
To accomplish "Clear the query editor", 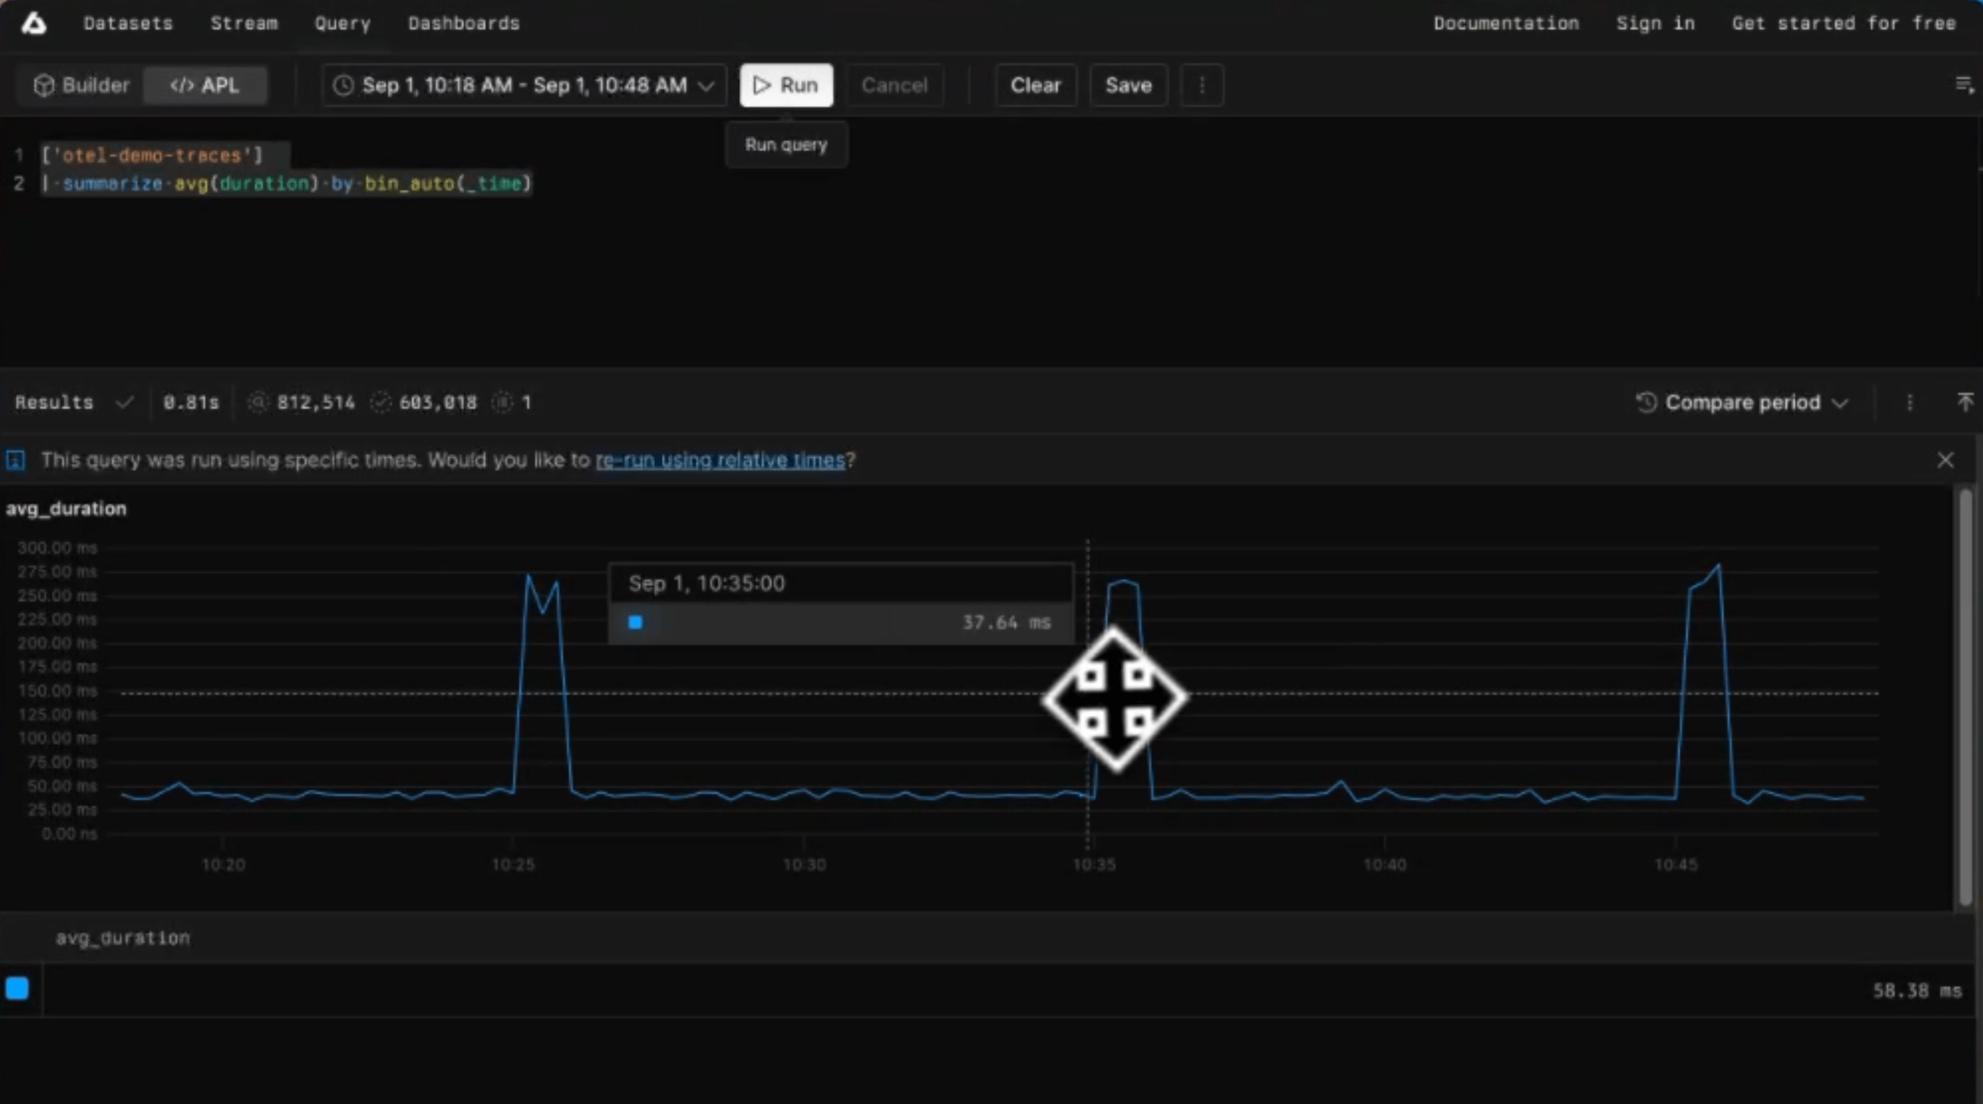I will [x=1036, y=84].
